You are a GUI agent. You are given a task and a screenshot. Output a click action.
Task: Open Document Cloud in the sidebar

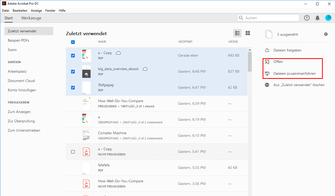coord(21,81)
